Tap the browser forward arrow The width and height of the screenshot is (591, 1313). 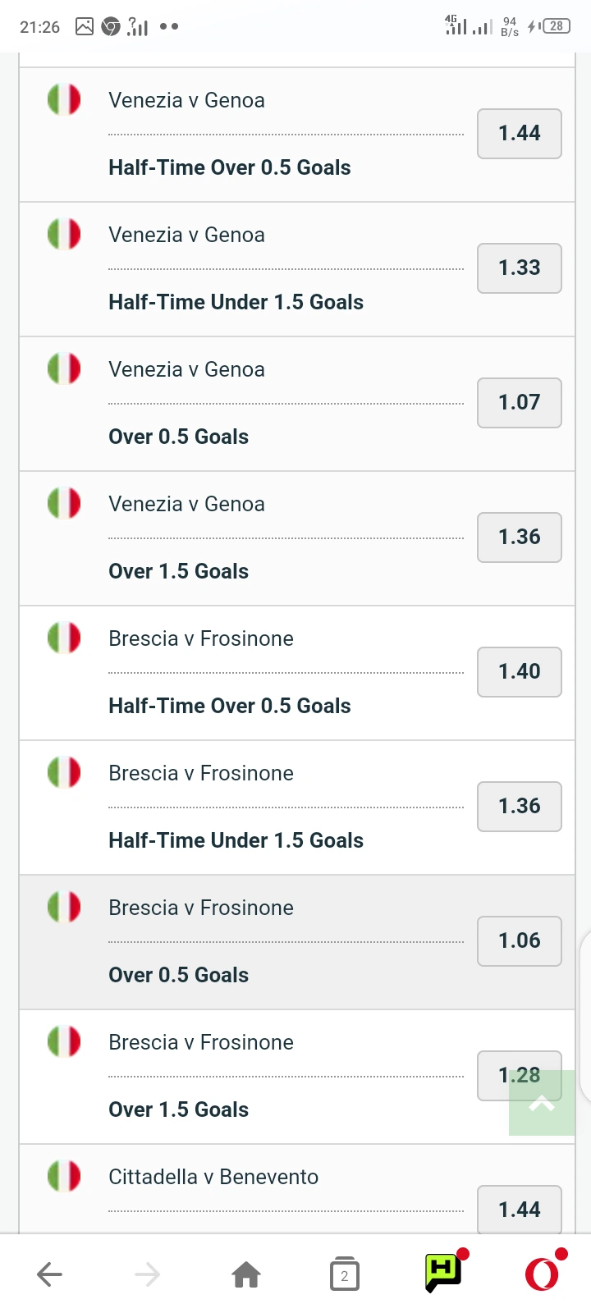coord(148,1274)
